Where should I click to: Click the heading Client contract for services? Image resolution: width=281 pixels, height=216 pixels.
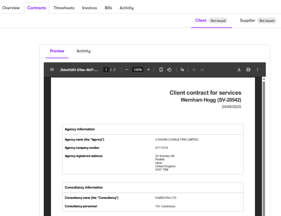(205, 93)
